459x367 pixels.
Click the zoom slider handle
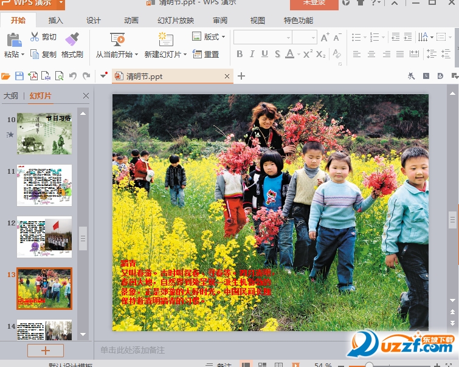coord(370,365)
